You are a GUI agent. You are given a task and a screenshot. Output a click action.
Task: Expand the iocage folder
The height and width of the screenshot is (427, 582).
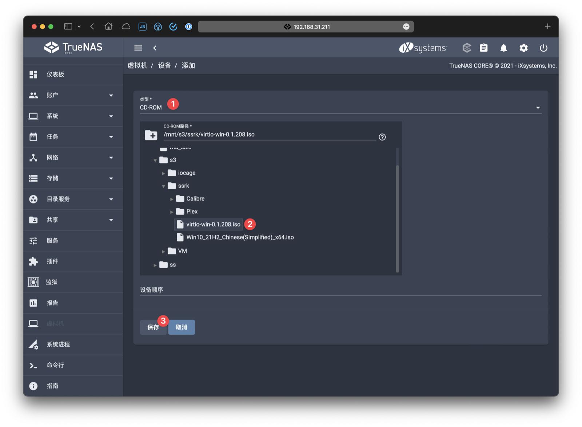pyautogui.click(x=163, y=173)
